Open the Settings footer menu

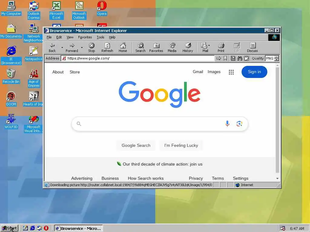click(241, 178)
